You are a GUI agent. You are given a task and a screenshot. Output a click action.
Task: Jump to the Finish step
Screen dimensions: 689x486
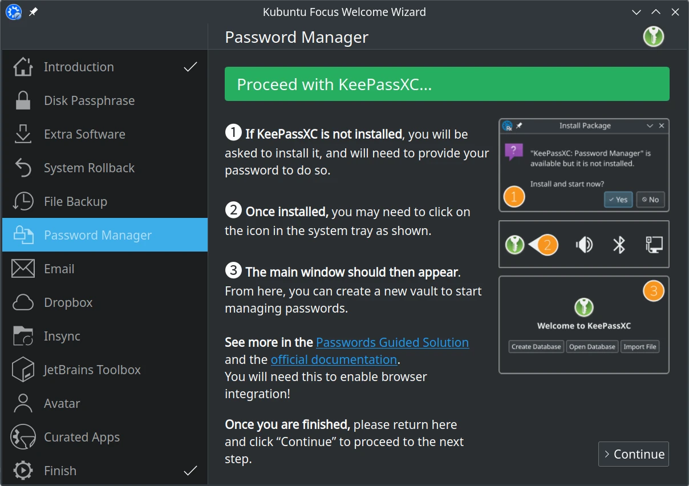(x=60, y=471)
